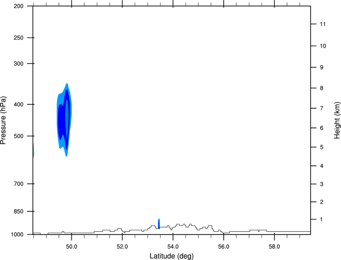Click the 500 pressure tick label
The width and height of the screenshot is (341, 260).
tap(19, 136)
